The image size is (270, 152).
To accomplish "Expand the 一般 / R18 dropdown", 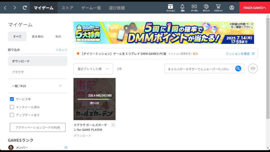I will pyautogui.click(x=37, y=86).
